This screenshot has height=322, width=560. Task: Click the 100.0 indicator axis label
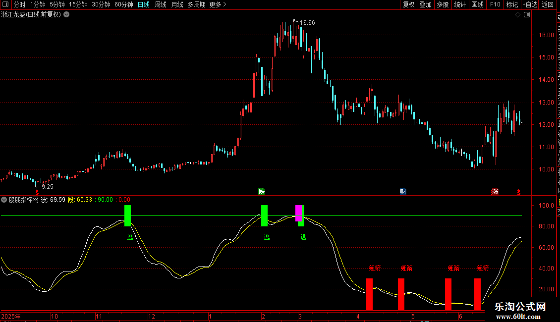click(x=546, y=206)
